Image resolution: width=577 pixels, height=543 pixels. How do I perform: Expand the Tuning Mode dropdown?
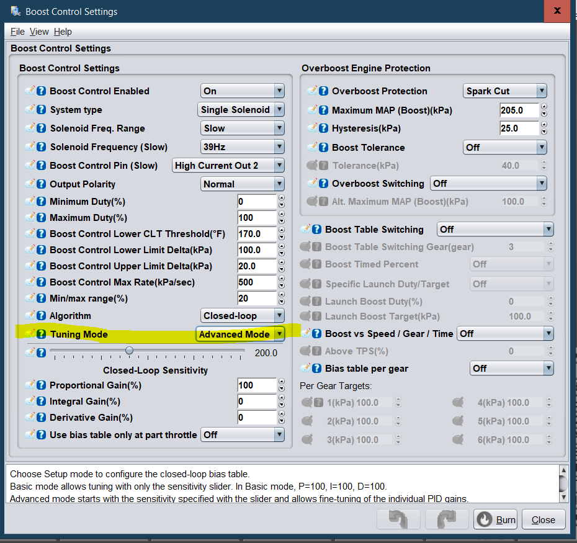point(240,334)
